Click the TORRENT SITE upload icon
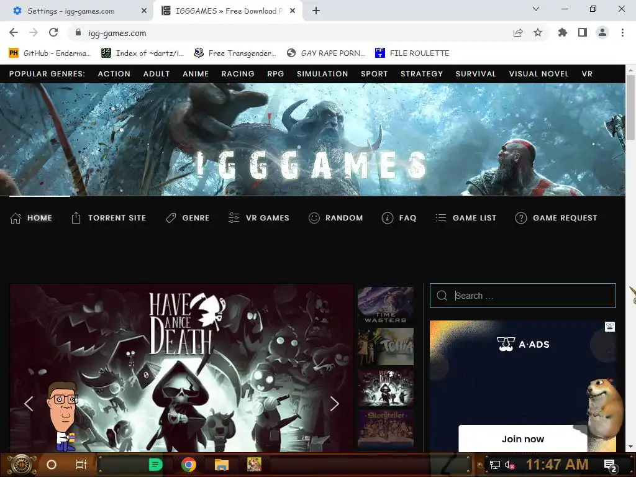The height and width of the screenshot is (477, 636). point(76,218)
